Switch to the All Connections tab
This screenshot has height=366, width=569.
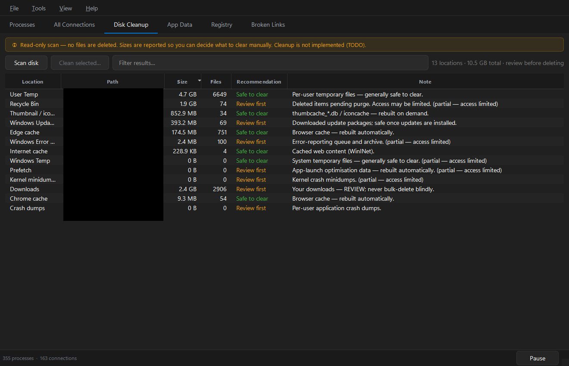(74, 25)
